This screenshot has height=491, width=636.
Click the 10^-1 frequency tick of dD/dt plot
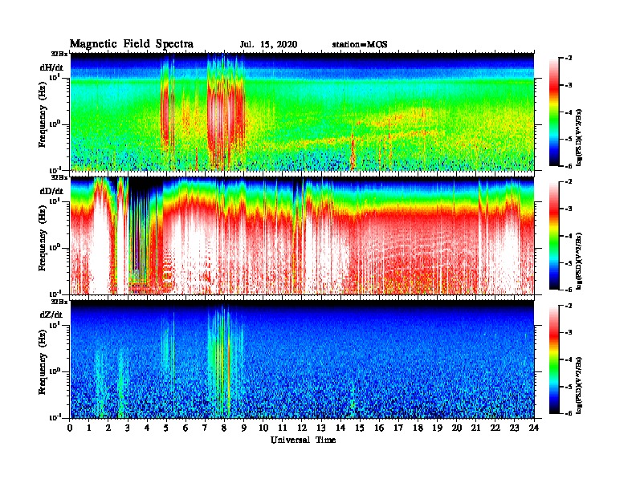tap(54, 294)
